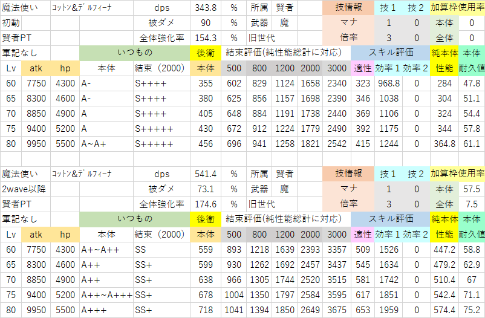Viewport: 485px width, 318px height.
Task: Select the SS rating cell in the Lv 60 row
Action: pos(161,250)
